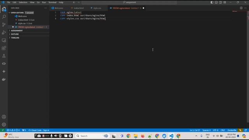The width and height of the screenshot is (249, 140).
Task: Change indentation Spaces: 4 setting
Action: (x=207, y=130)
